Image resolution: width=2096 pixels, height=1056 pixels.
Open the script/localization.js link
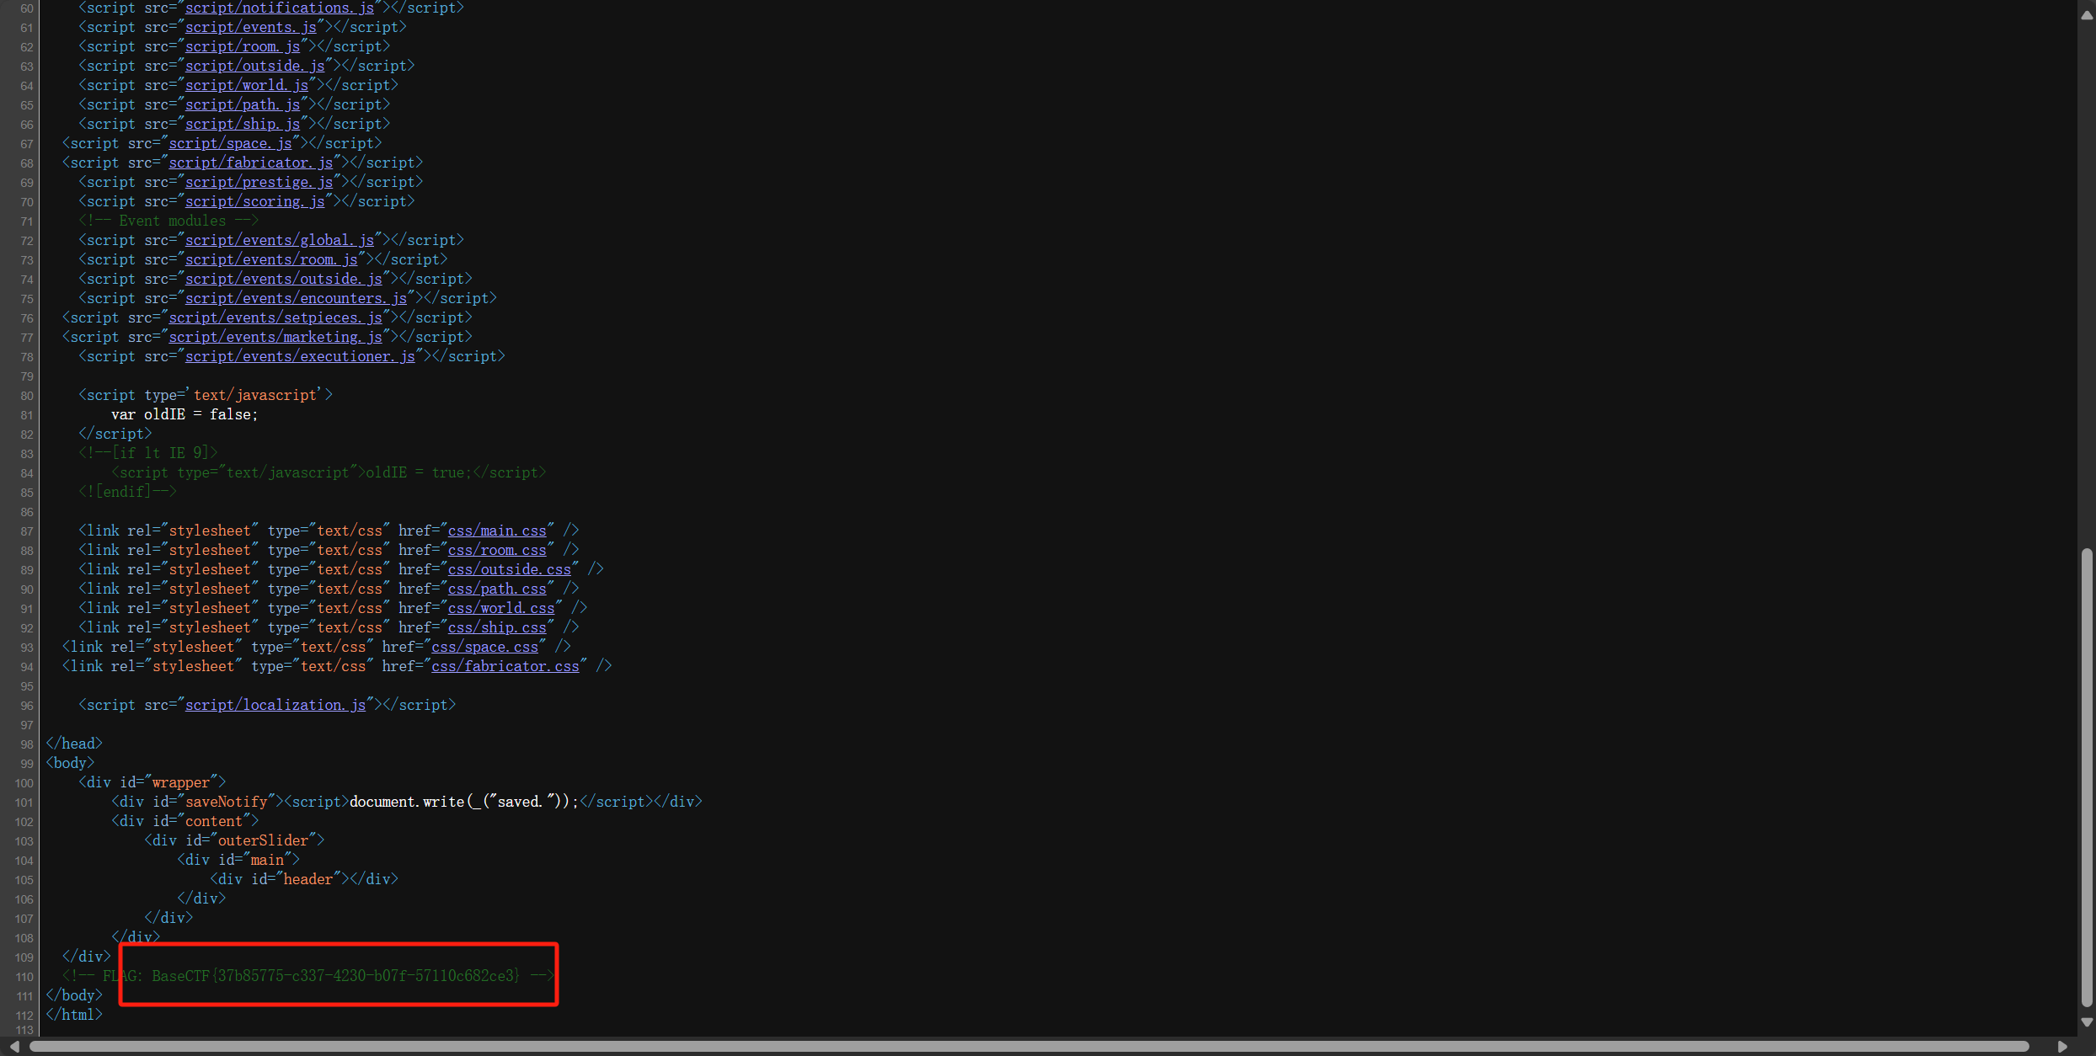coord(275,705)
